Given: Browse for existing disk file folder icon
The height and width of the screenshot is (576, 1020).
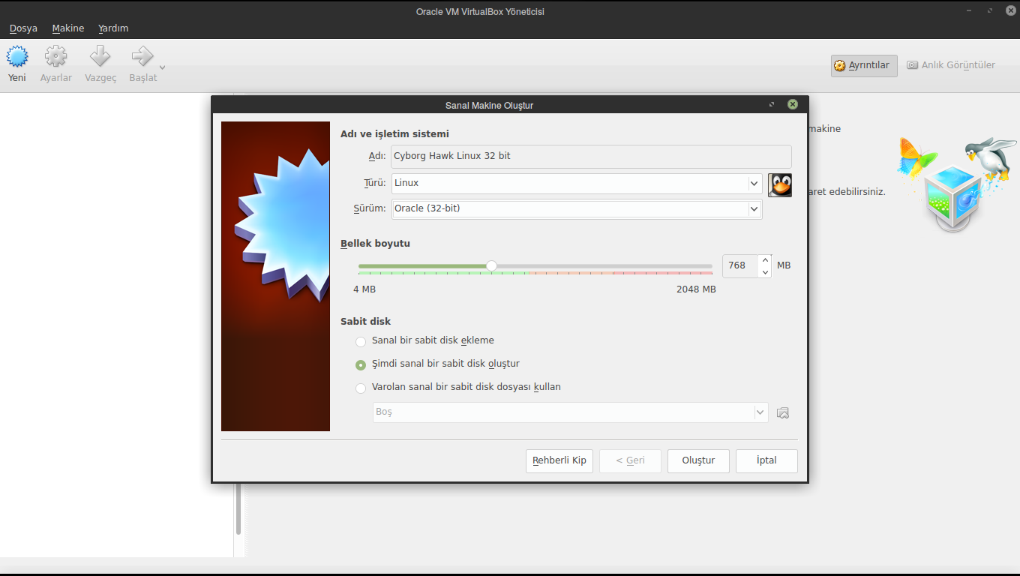Looking at the screenshot, I should tap(783, 412).
